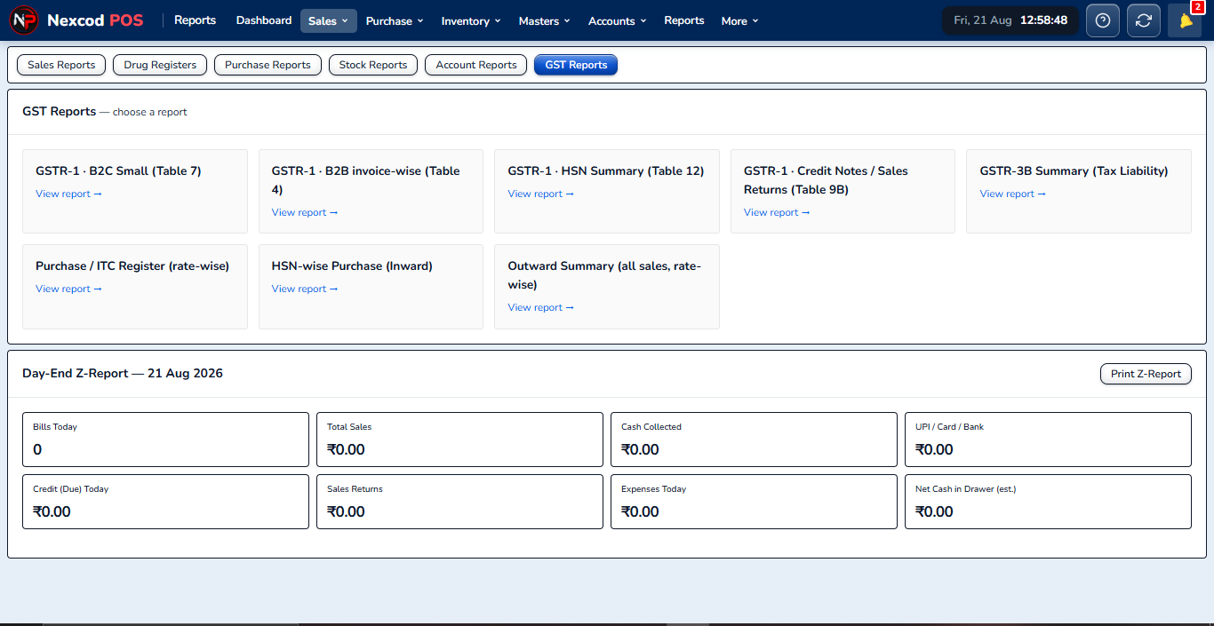1214x626 pixels.
Task: Click the Purchase / ITC Register (rate-wise) title
Action: (132, 265)
